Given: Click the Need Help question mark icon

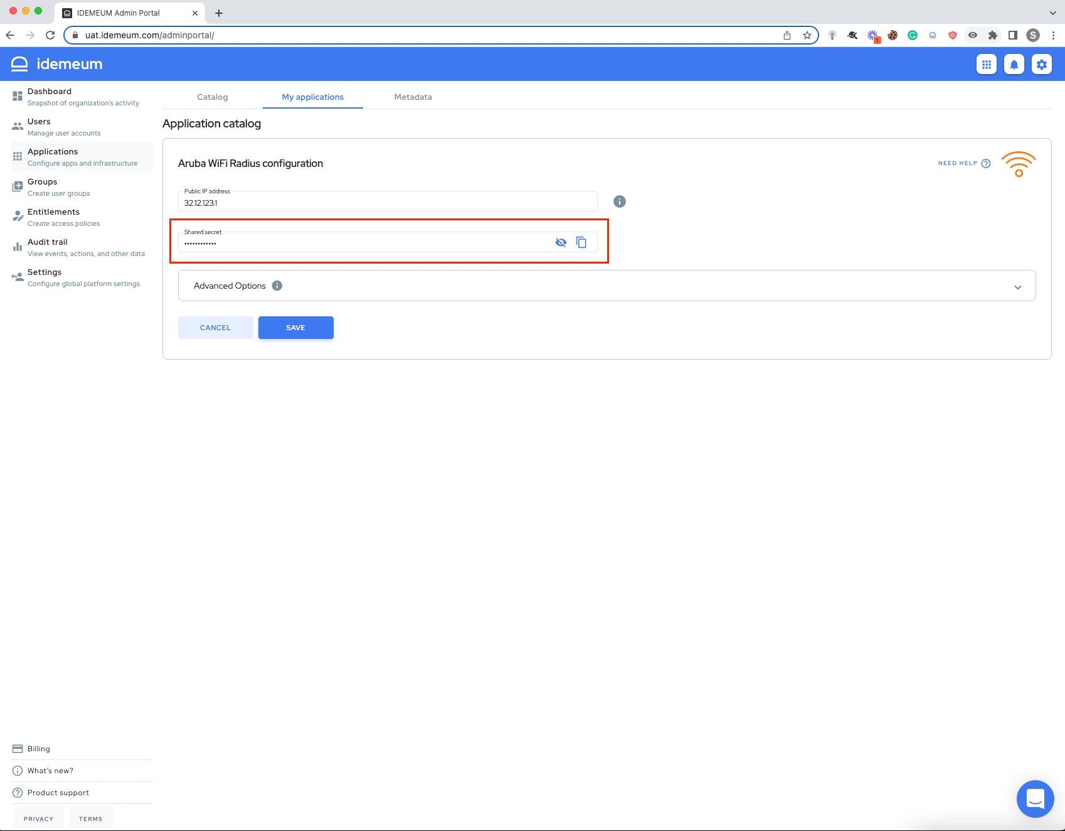Looking at the screenshot, I should click(986, 163).
